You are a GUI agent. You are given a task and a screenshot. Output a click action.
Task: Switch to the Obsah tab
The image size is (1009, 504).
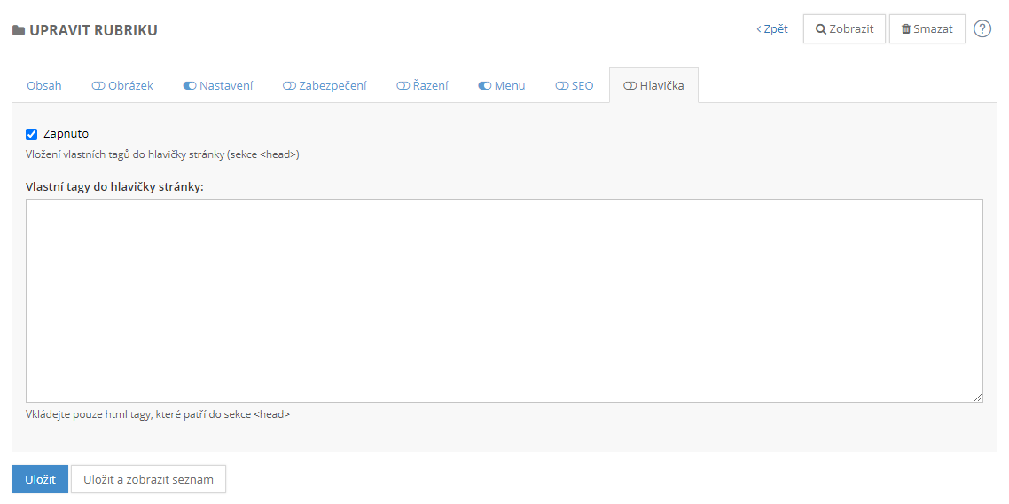pos(44,86)
